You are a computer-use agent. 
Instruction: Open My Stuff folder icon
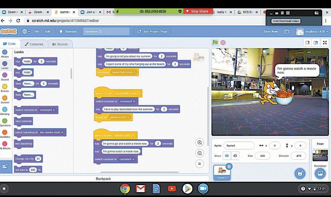(287, 32)
